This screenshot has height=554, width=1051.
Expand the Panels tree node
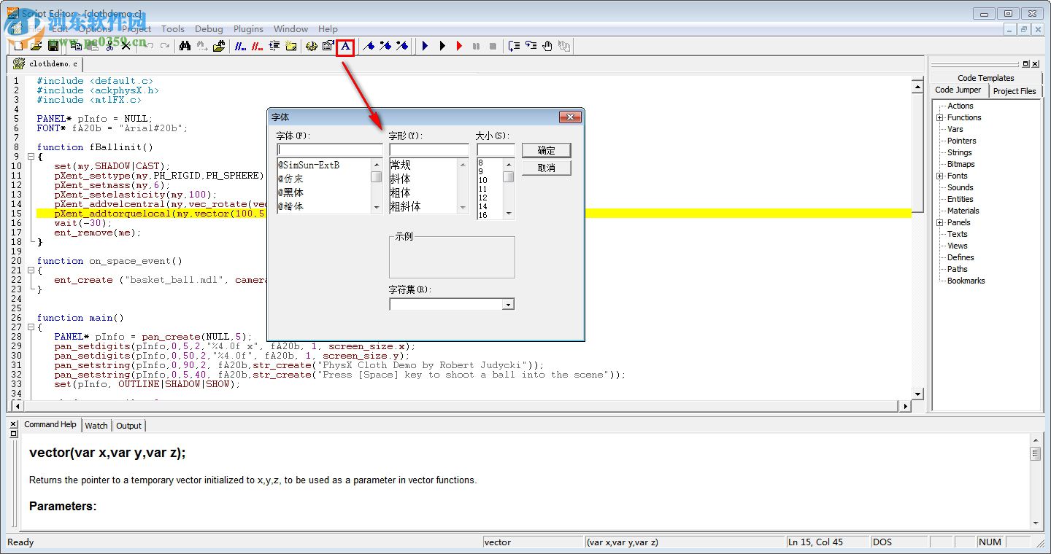pos(940,222)
